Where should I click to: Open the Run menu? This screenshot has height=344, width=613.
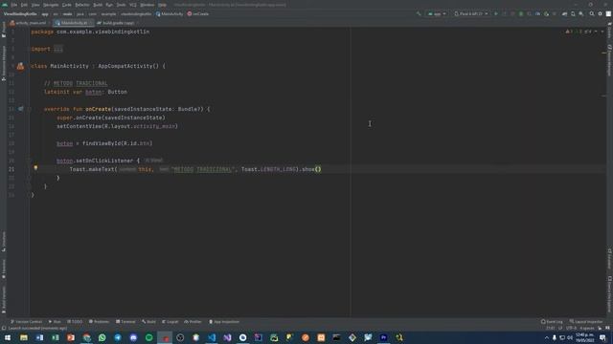[109, 5]
